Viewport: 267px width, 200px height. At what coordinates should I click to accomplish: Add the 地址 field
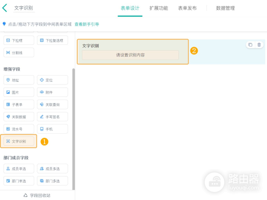[19, 80]
